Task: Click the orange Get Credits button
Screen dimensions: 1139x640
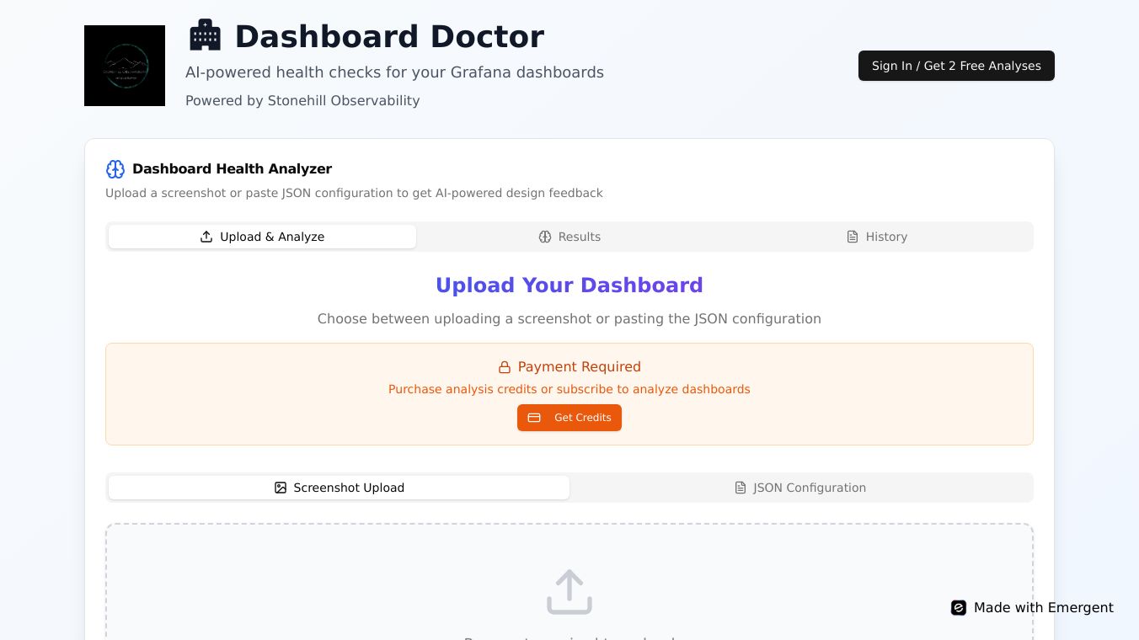Action: [569, 418]
